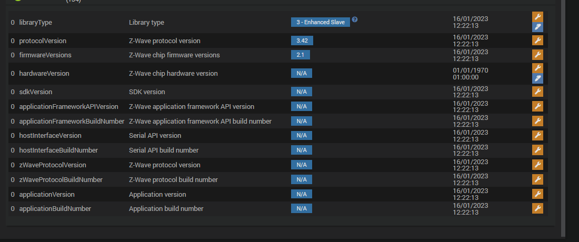The width and height of the screenshot is (579, 242).
Task: Click wrench icon for applicationFrameworkAPIVersion row
Action: tap(537, 106)
